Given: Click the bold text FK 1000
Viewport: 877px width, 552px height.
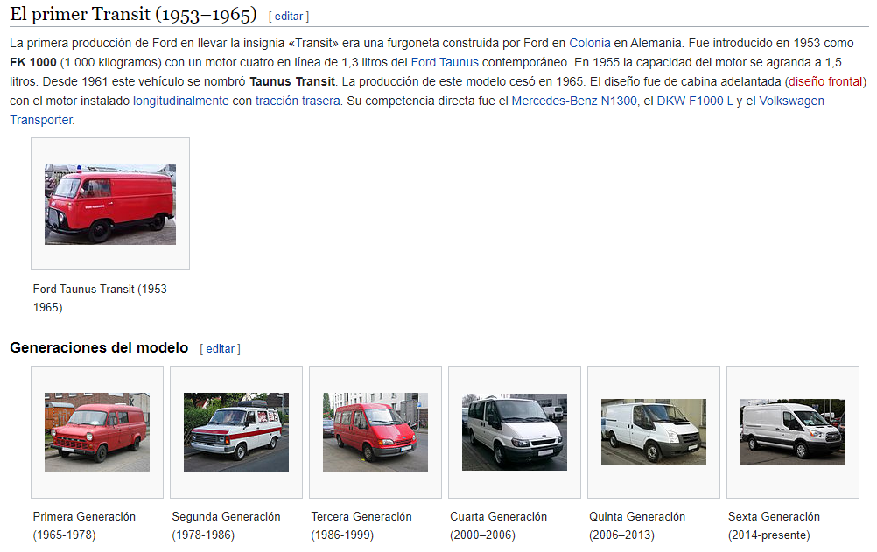Looking at the screenshot, I should coord(33,62).
